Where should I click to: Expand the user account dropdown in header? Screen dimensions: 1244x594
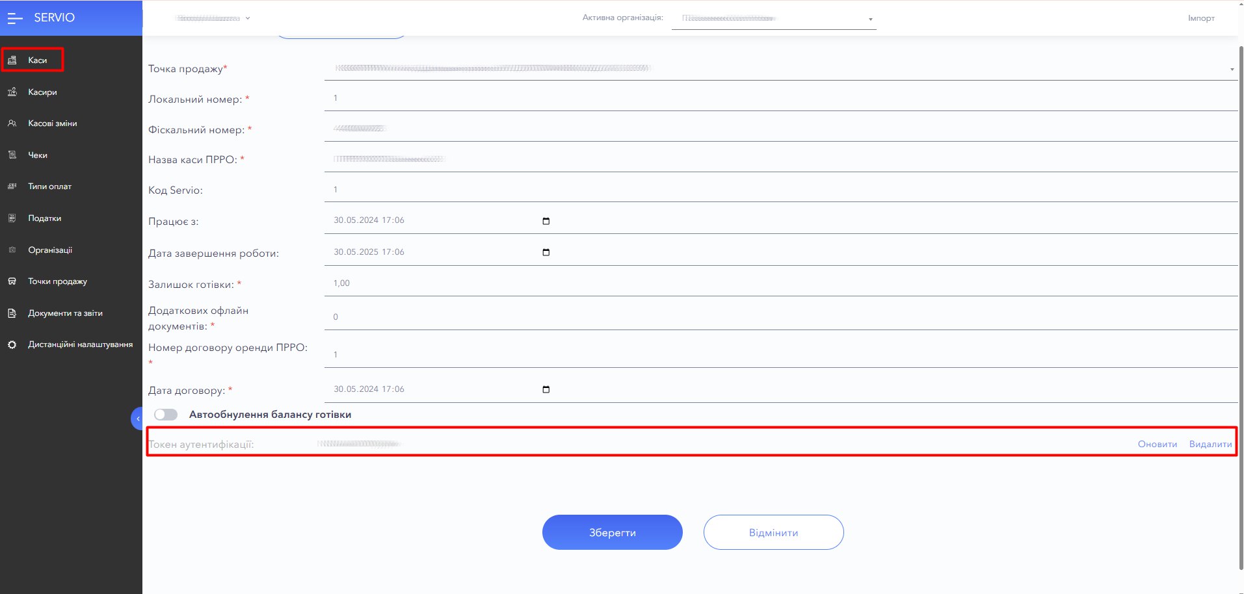[x=248, y=18]
